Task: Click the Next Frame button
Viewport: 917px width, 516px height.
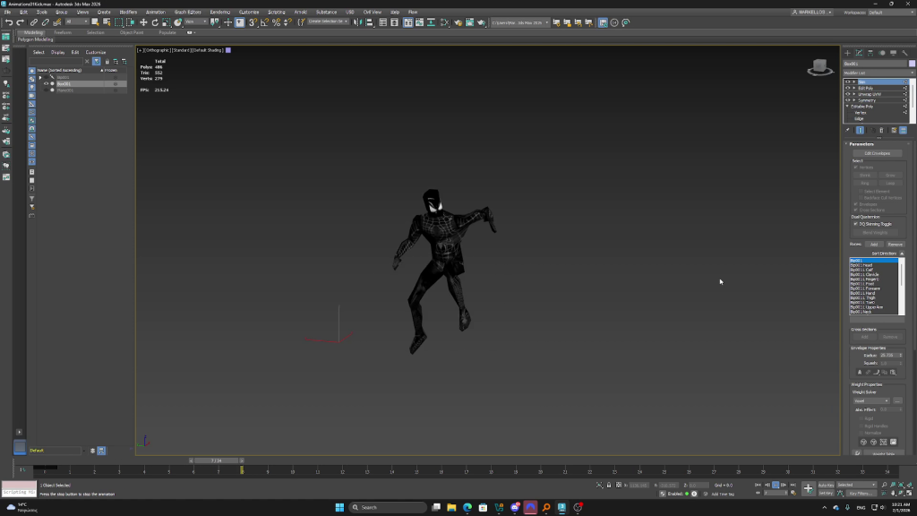Action: coord(784,485)
